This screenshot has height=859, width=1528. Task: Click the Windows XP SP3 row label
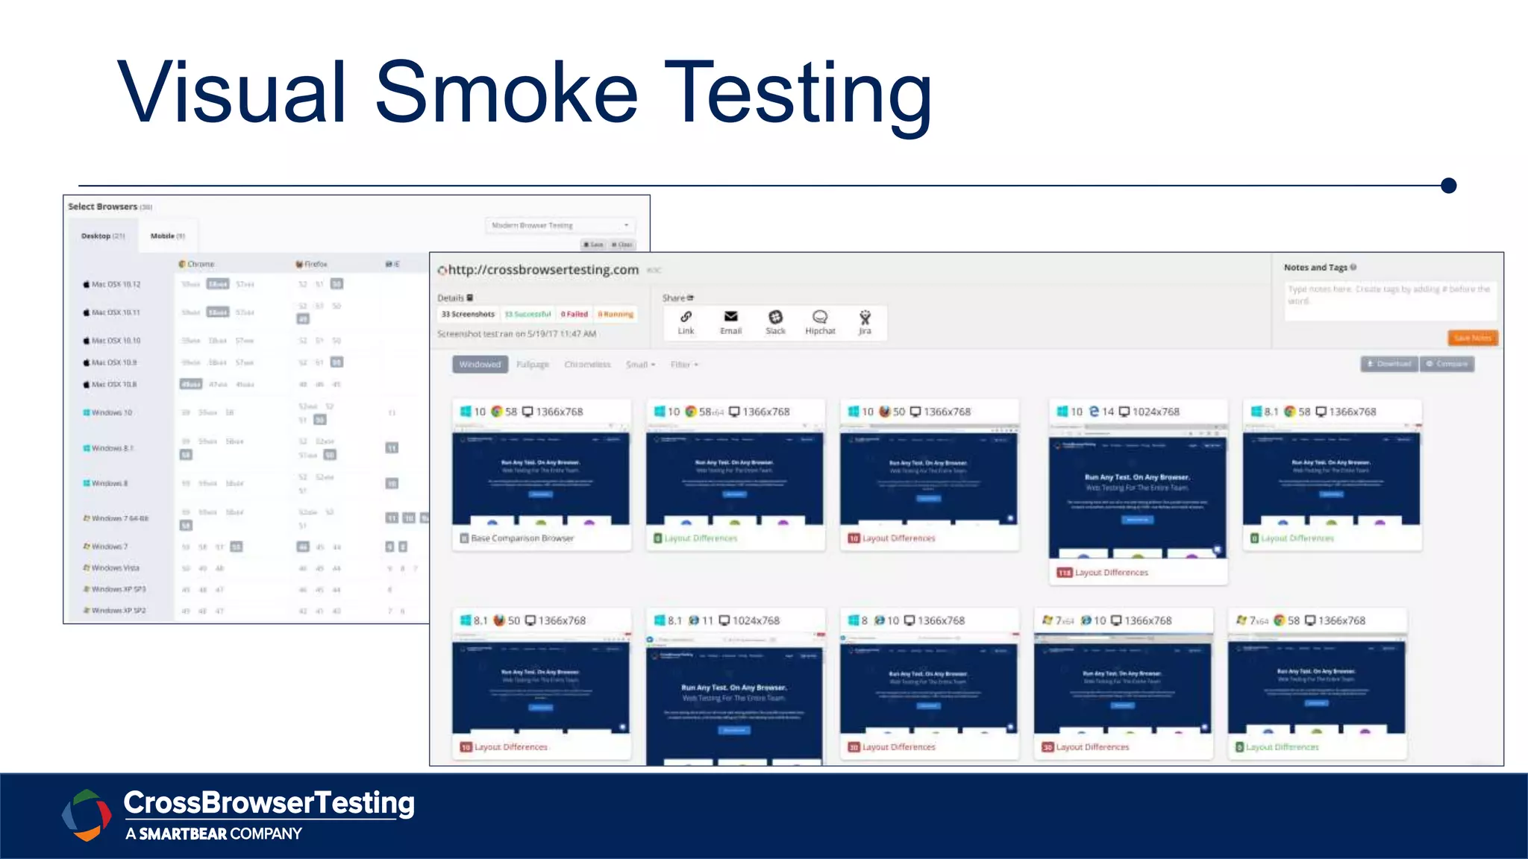pyautogui.click(x=119, y=589)
